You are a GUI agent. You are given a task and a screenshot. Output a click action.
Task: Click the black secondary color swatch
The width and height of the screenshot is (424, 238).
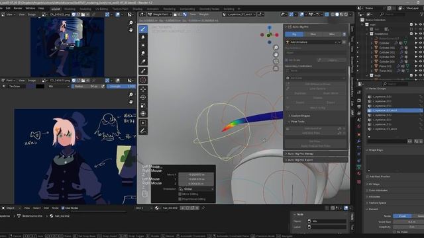tap(40, 87)
